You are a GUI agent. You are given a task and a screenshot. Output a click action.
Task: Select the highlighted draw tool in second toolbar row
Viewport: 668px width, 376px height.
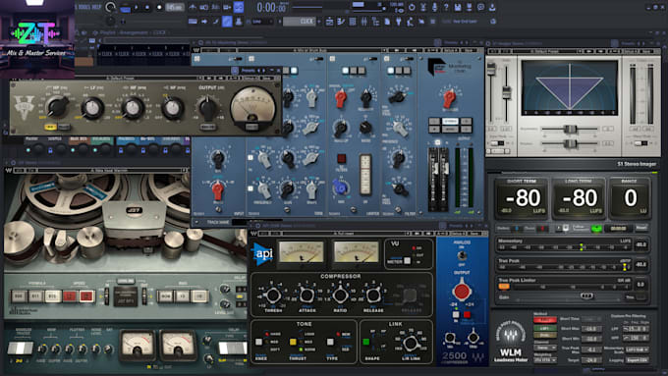coord(227,22)
